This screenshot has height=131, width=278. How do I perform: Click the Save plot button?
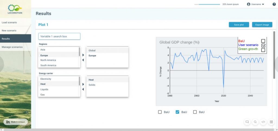(x=239, y=25)
